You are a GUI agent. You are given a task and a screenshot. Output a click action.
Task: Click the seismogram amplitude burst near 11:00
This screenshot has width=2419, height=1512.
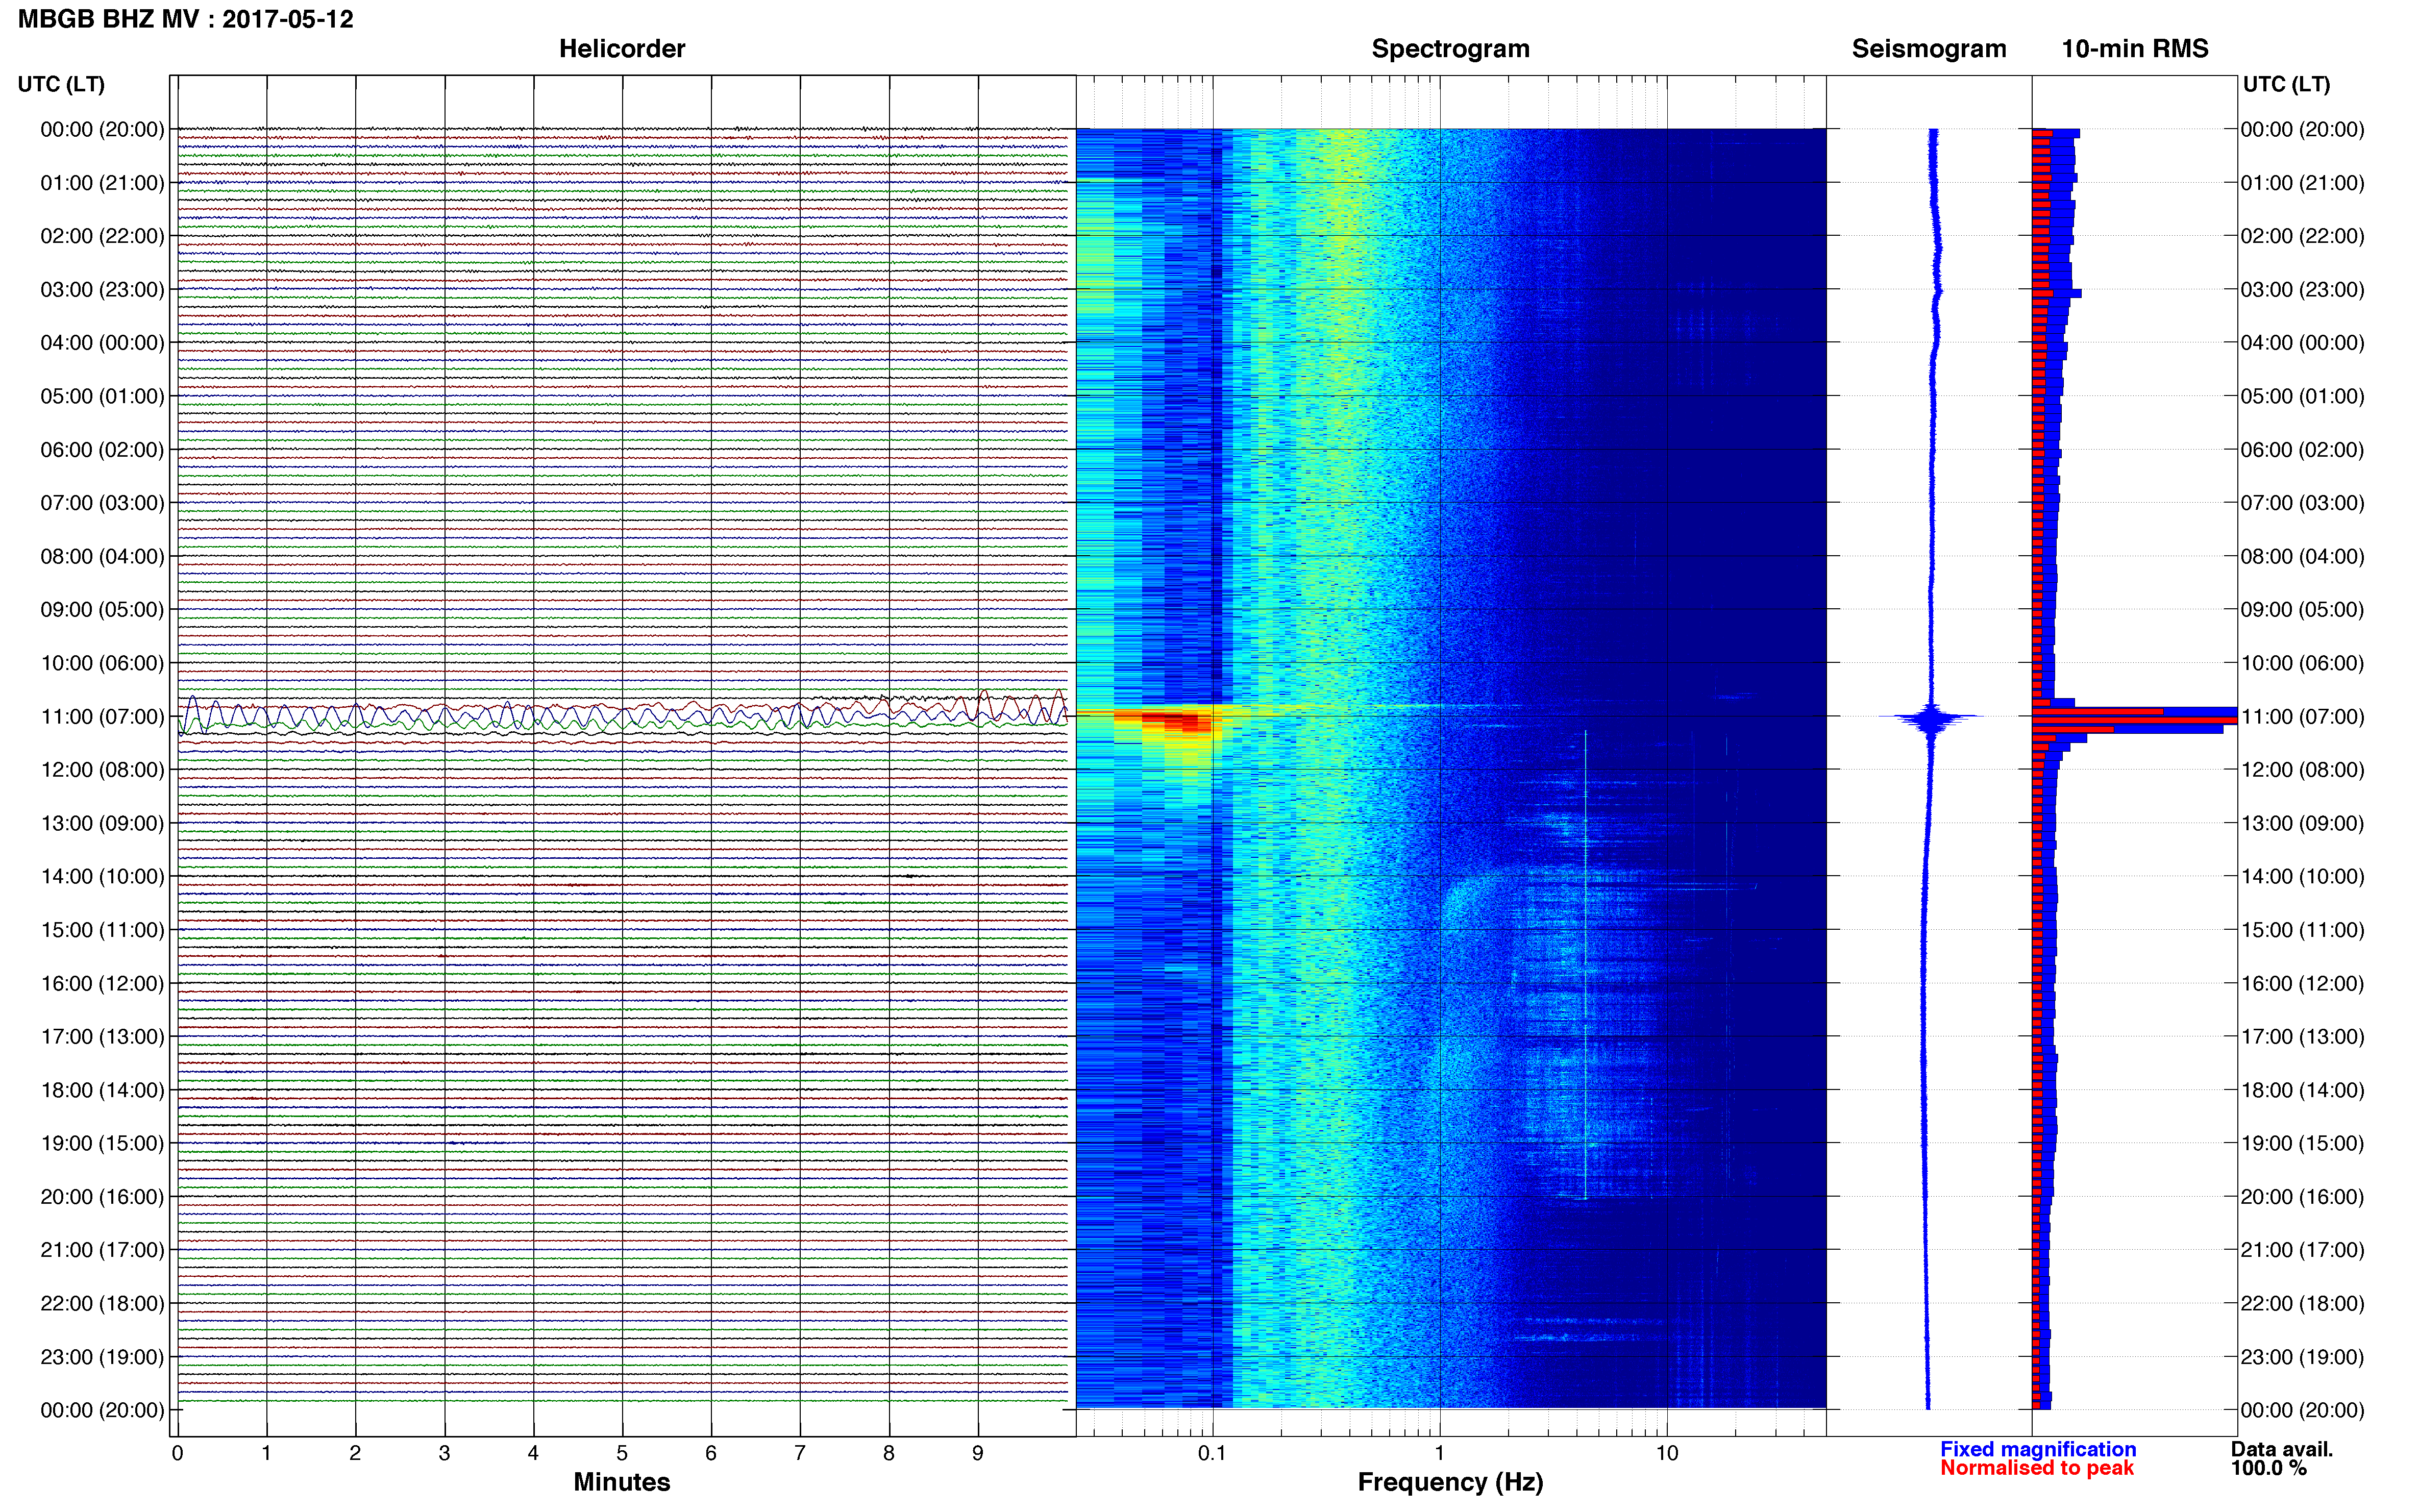(x=1930, y=717)
